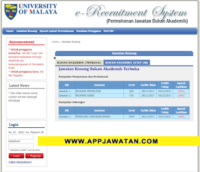This screenshot has width=200, height=172.
Task: Click the Home breadcrumb link
Action: 55,42
